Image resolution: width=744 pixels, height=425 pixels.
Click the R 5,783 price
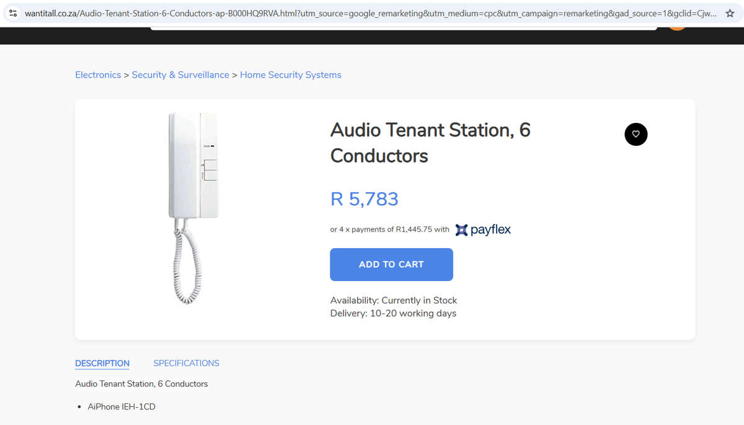click(x=365, y=199)
